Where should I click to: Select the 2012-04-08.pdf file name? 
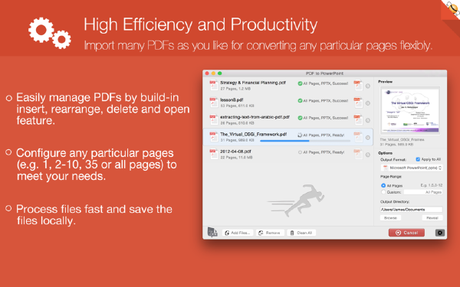click(x=235, y=152)
